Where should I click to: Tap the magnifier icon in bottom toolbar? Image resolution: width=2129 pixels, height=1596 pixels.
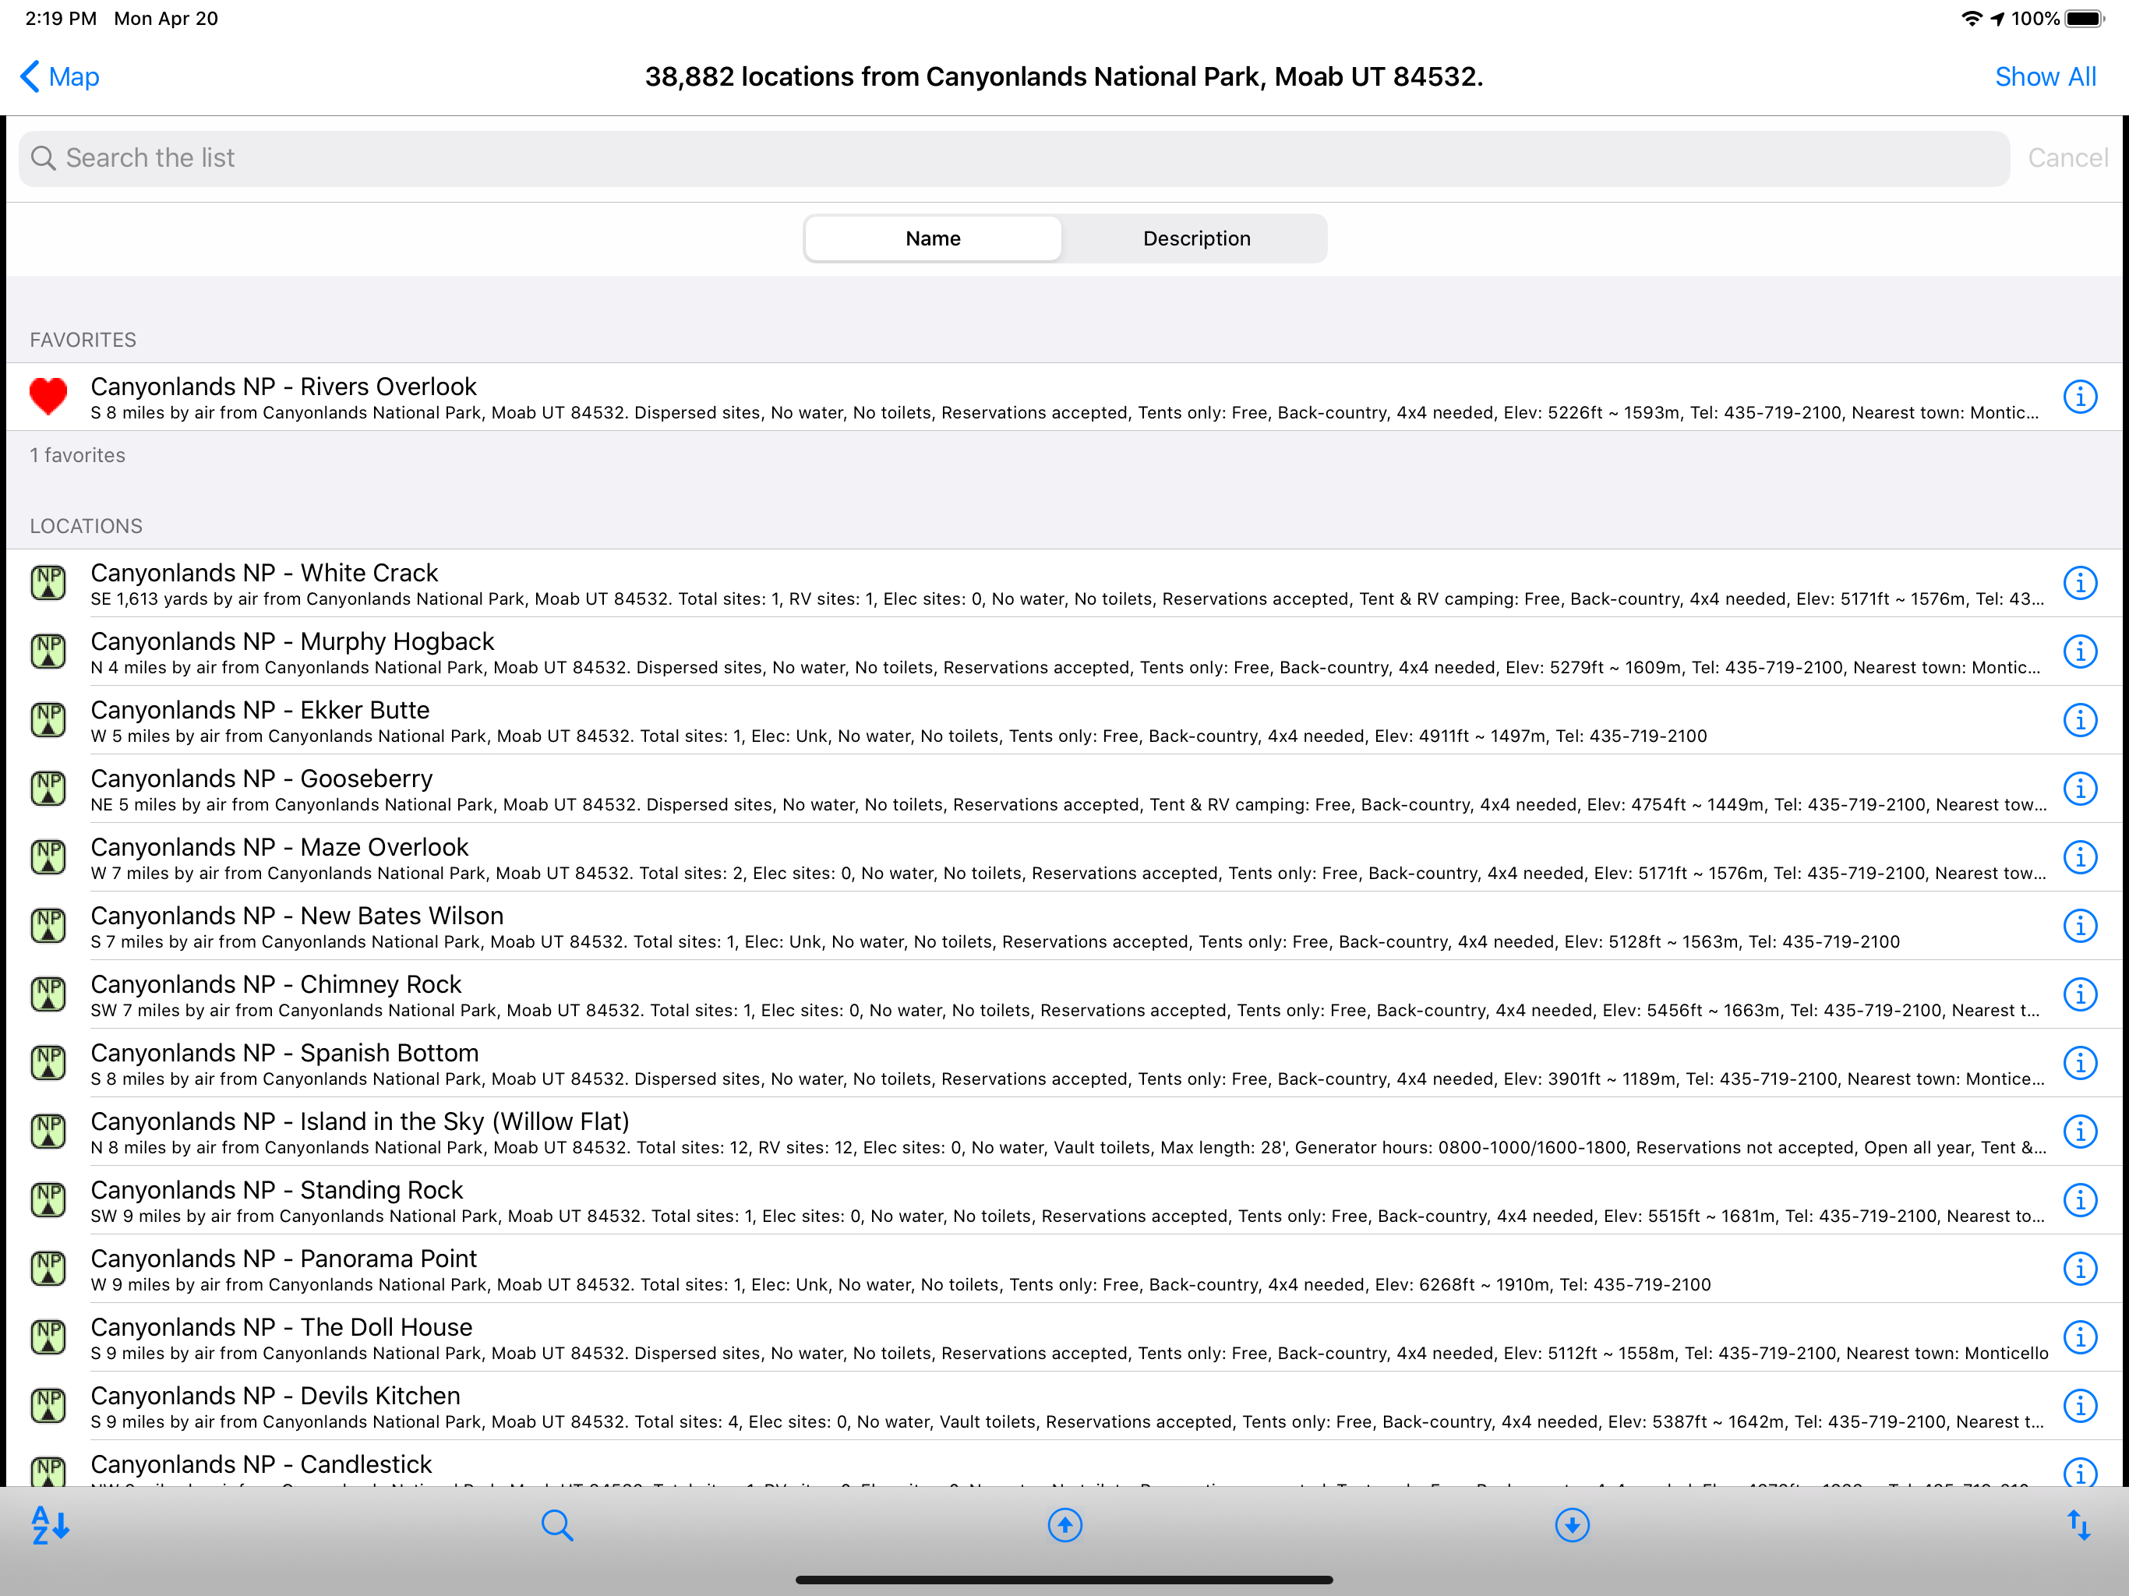556,1525
